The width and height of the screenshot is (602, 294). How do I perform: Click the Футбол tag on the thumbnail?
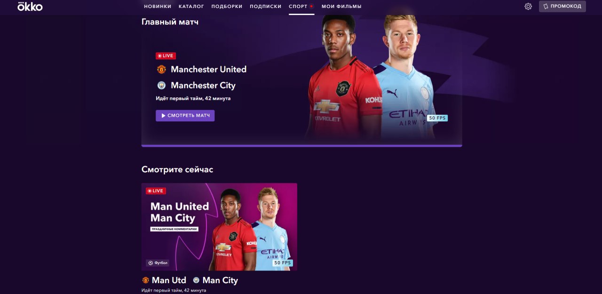pos(158,263)
